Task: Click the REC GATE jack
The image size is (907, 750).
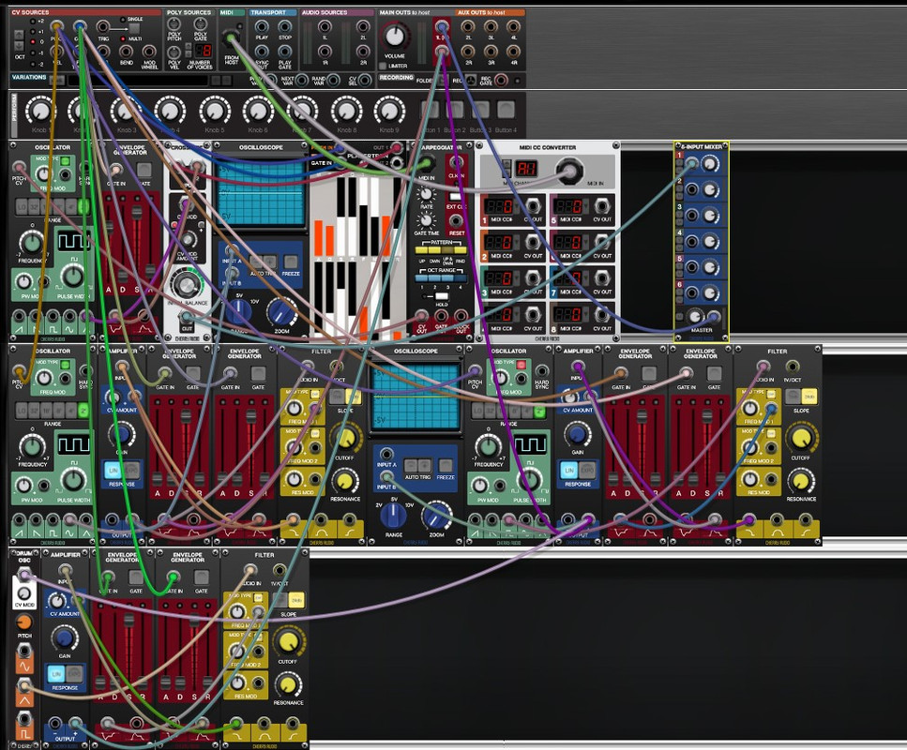Action: (501, 81)
